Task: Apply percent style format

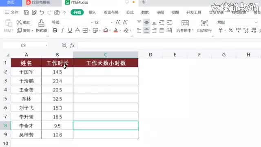Action: 230,30
